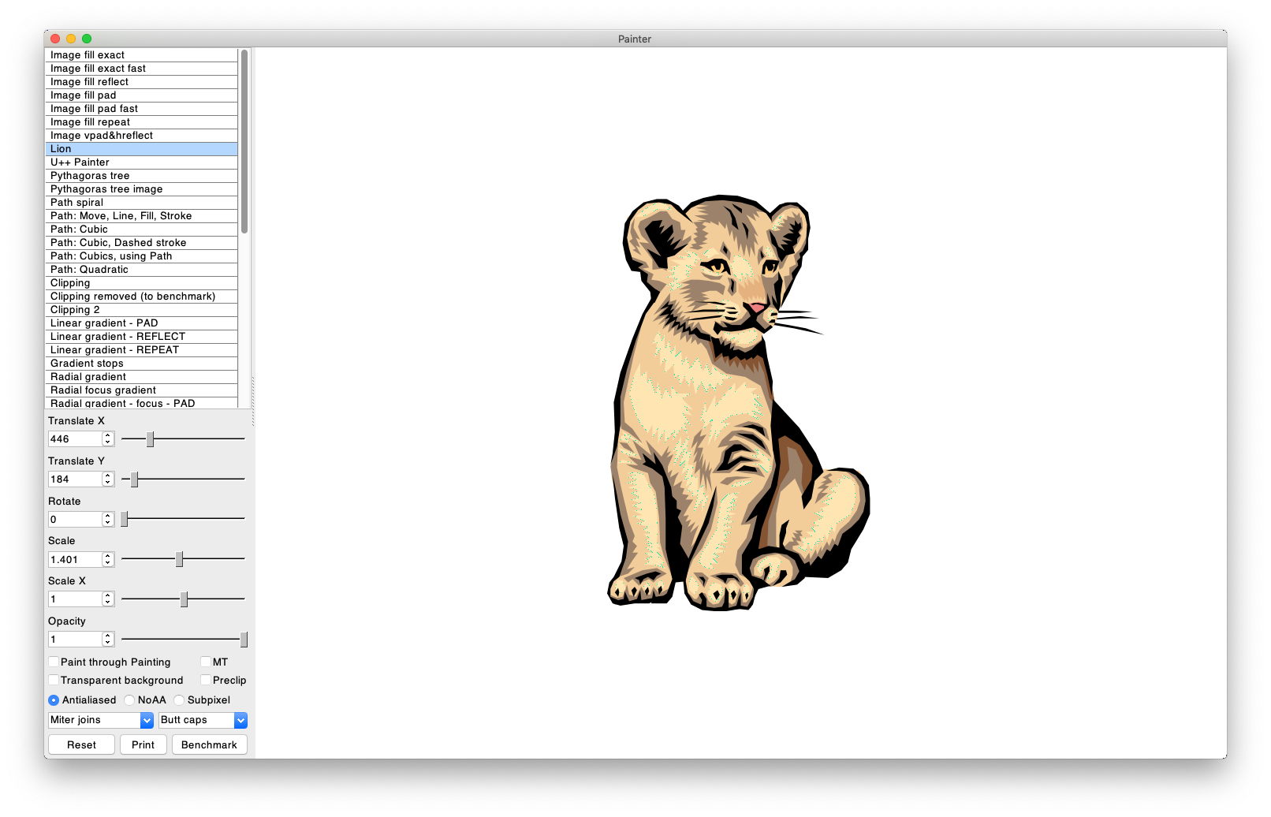Switch rendering to Subpixel mode
1271x817 pixels.
click(179, 700)
